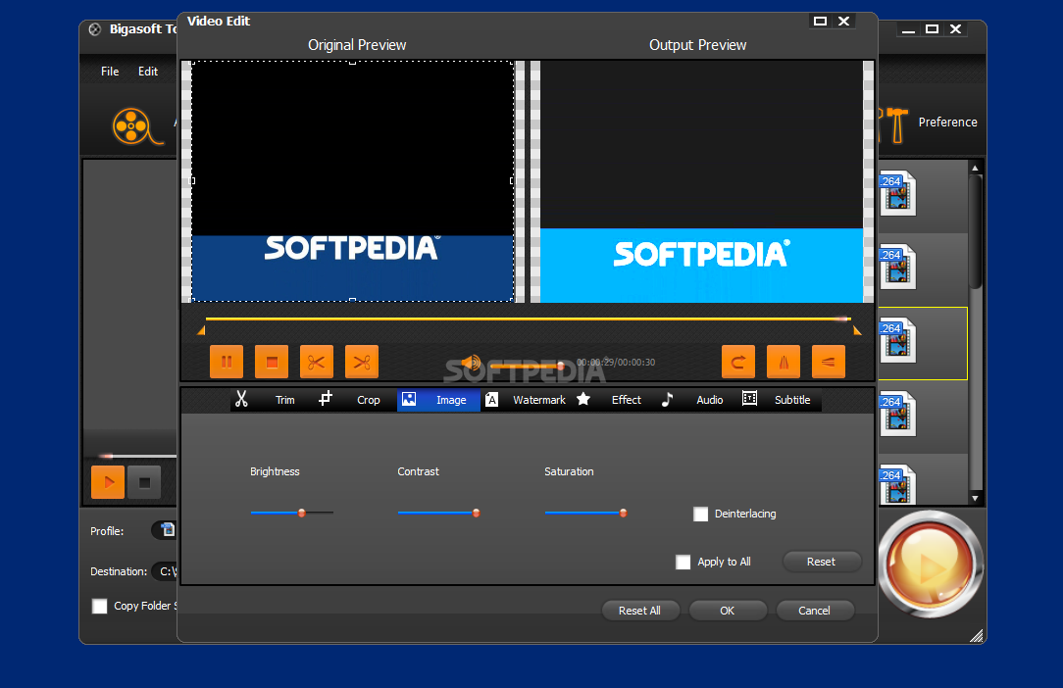Click the Reset button for image settings
Image resolution: width=1063 pixels, height=688 pixels.
pos(821,562)
